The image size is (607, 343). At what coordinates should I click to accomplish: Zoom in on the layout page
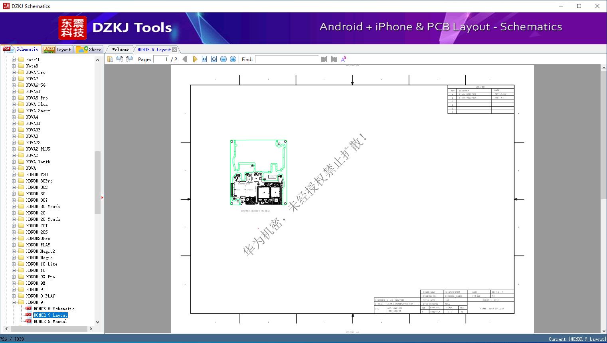pyautogui.click(x=233, y=59)
